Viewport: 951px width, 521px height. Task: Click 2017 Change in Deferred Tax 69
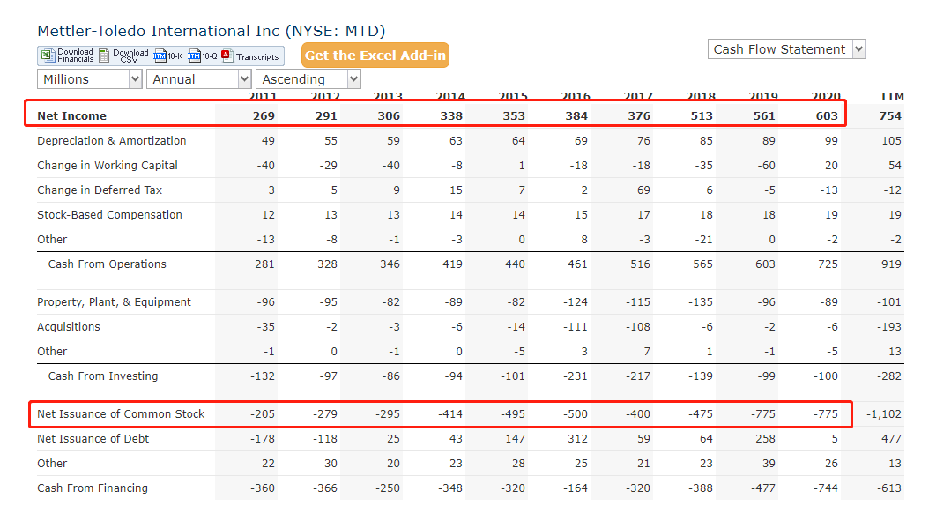(643, 190)
